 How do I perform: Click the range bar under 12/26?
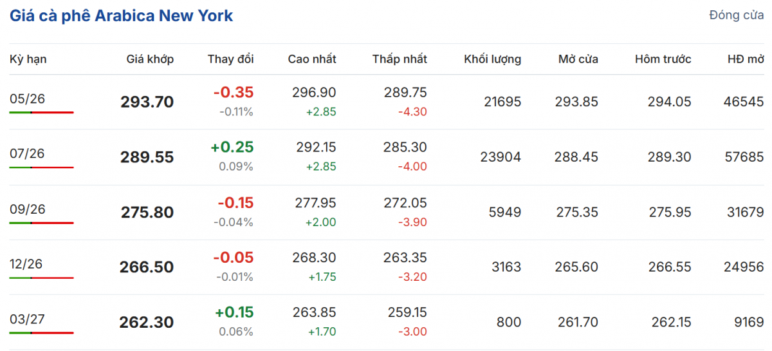click(x=41, y=278)
